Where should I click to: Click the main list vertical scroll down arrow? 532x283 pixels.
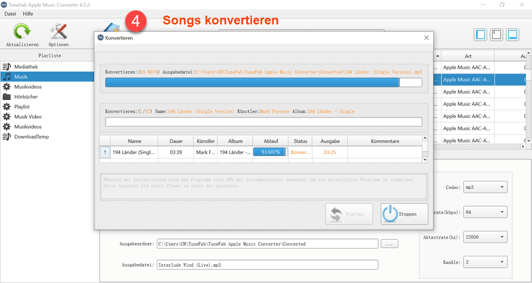tap(529, 140)
